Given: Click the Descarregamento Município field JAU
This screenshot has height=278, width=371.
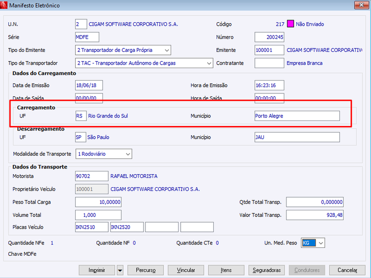Looking at the screenshot, I should [297, 137].
